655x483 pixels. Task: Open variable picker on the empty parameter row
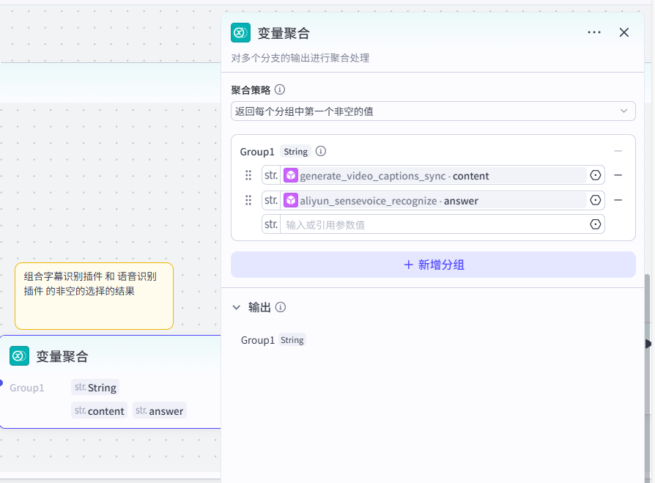pyautogui.click(x=596, y=224)
